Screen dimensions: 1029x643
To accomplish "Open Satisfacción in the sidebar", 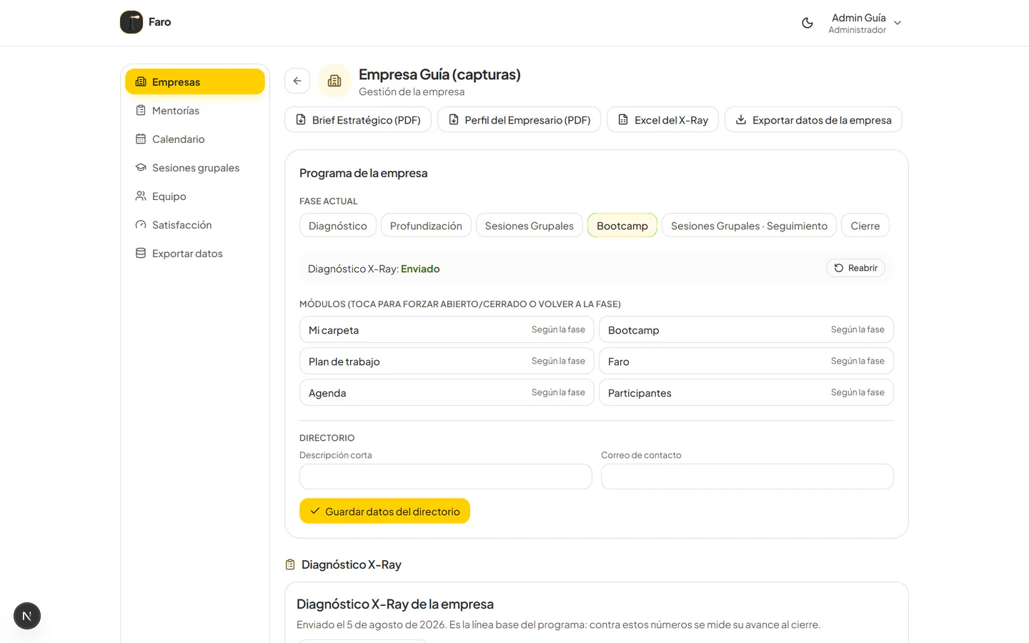I will click(x=195, y=225).
